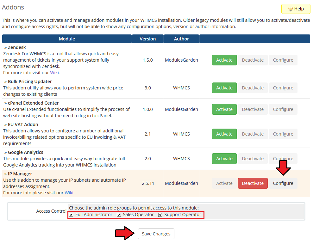Activate the Bulk Pricing Updater addon
Image resolution: width=313 pixels, height=243 pixels.
224,88
